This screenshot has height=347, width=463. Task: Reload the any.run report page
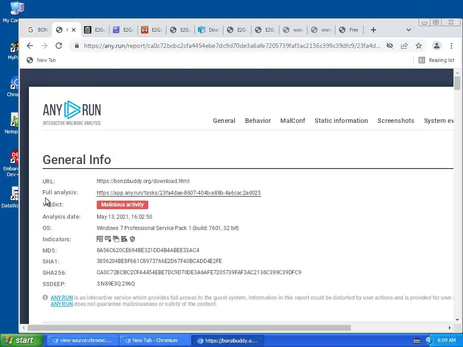point(59,46)
